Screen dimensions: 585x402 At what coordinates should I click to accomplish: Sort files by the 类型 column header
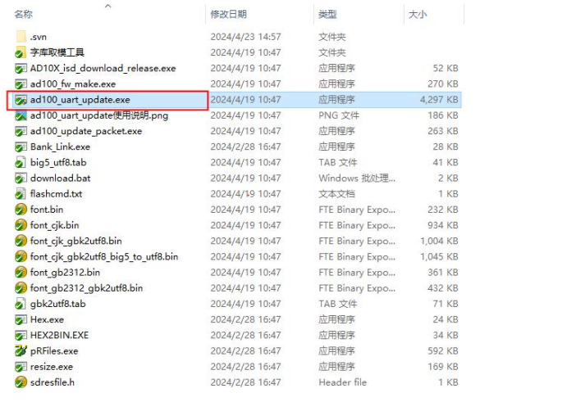[x=327, y=14]
